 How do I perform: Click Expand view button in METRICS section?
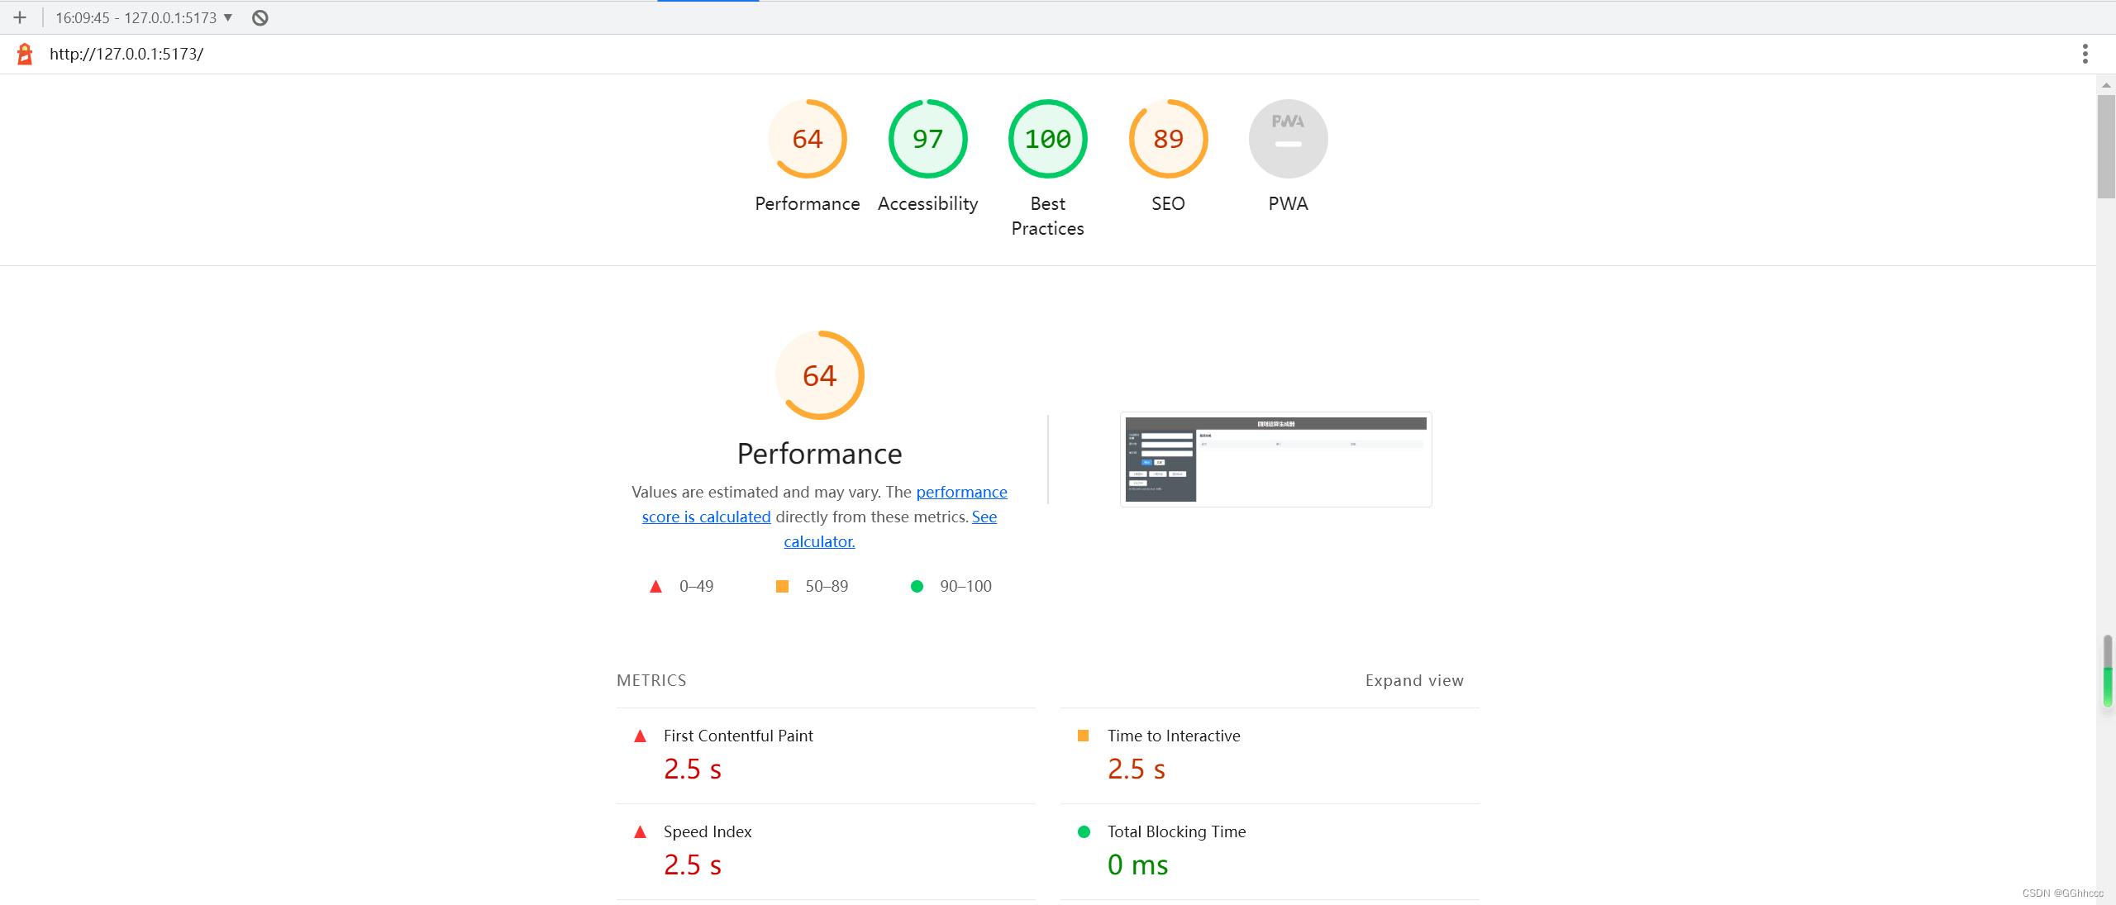pos(1414,679)
